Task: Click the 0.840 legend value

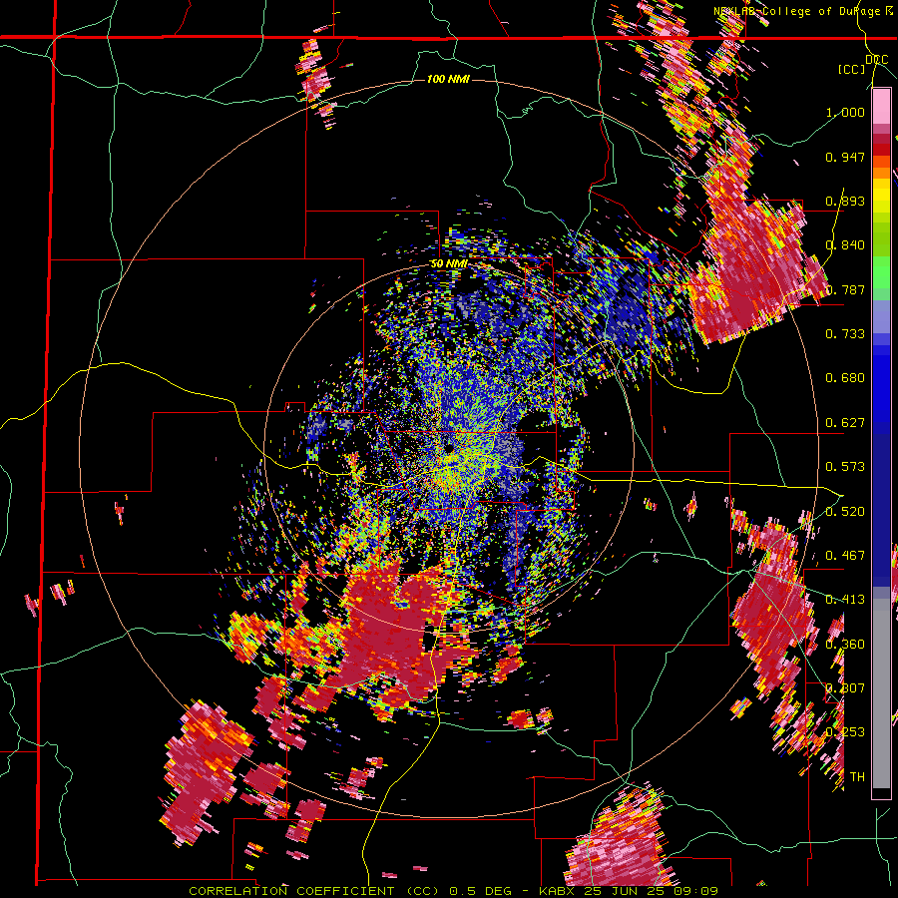Action: click(x=845, y=245)
